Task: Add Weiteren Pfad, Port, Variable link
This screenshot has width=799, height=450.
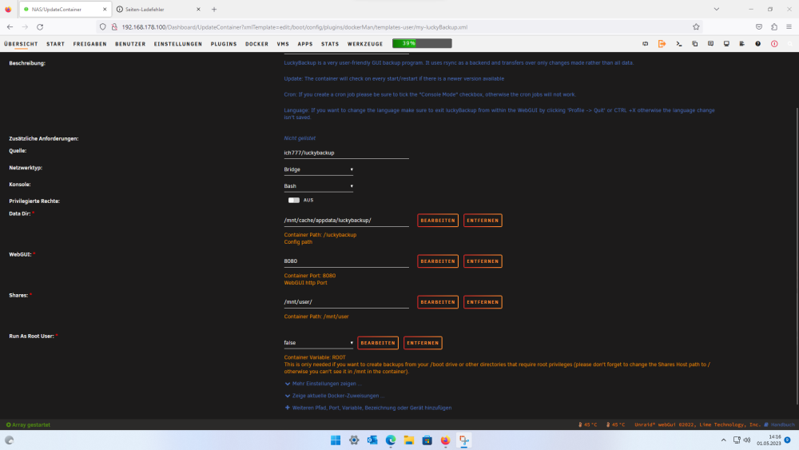Action: tap(368, 408)
